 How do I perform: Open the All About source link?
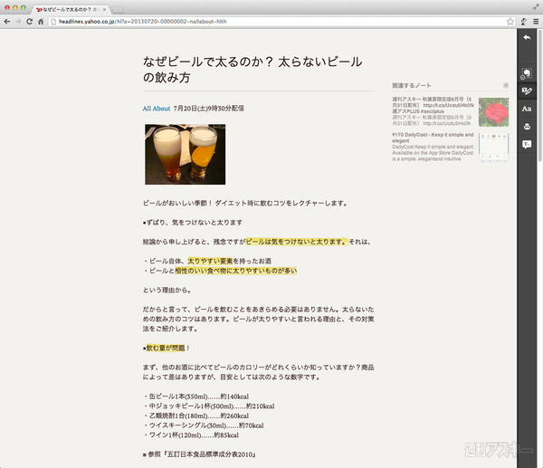point(157,109)
